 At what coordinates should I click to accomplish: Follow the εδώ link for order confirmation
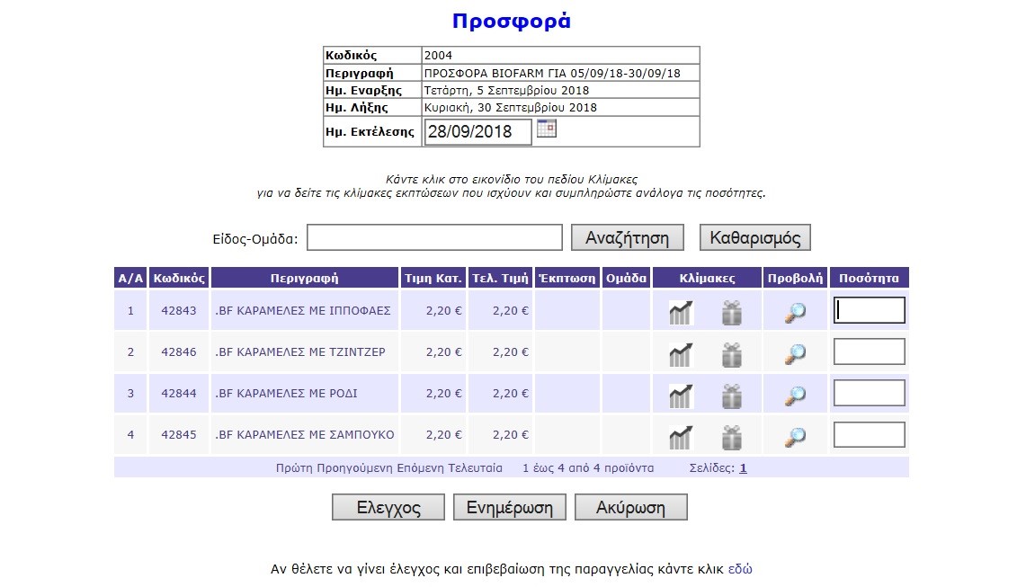(x=740, y=568)
